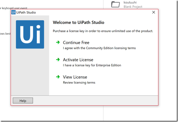Click the gray panel beneath the Ui logo
This screenshot has height=122, width=178.
pyautogui.click(x=30, y=72)
